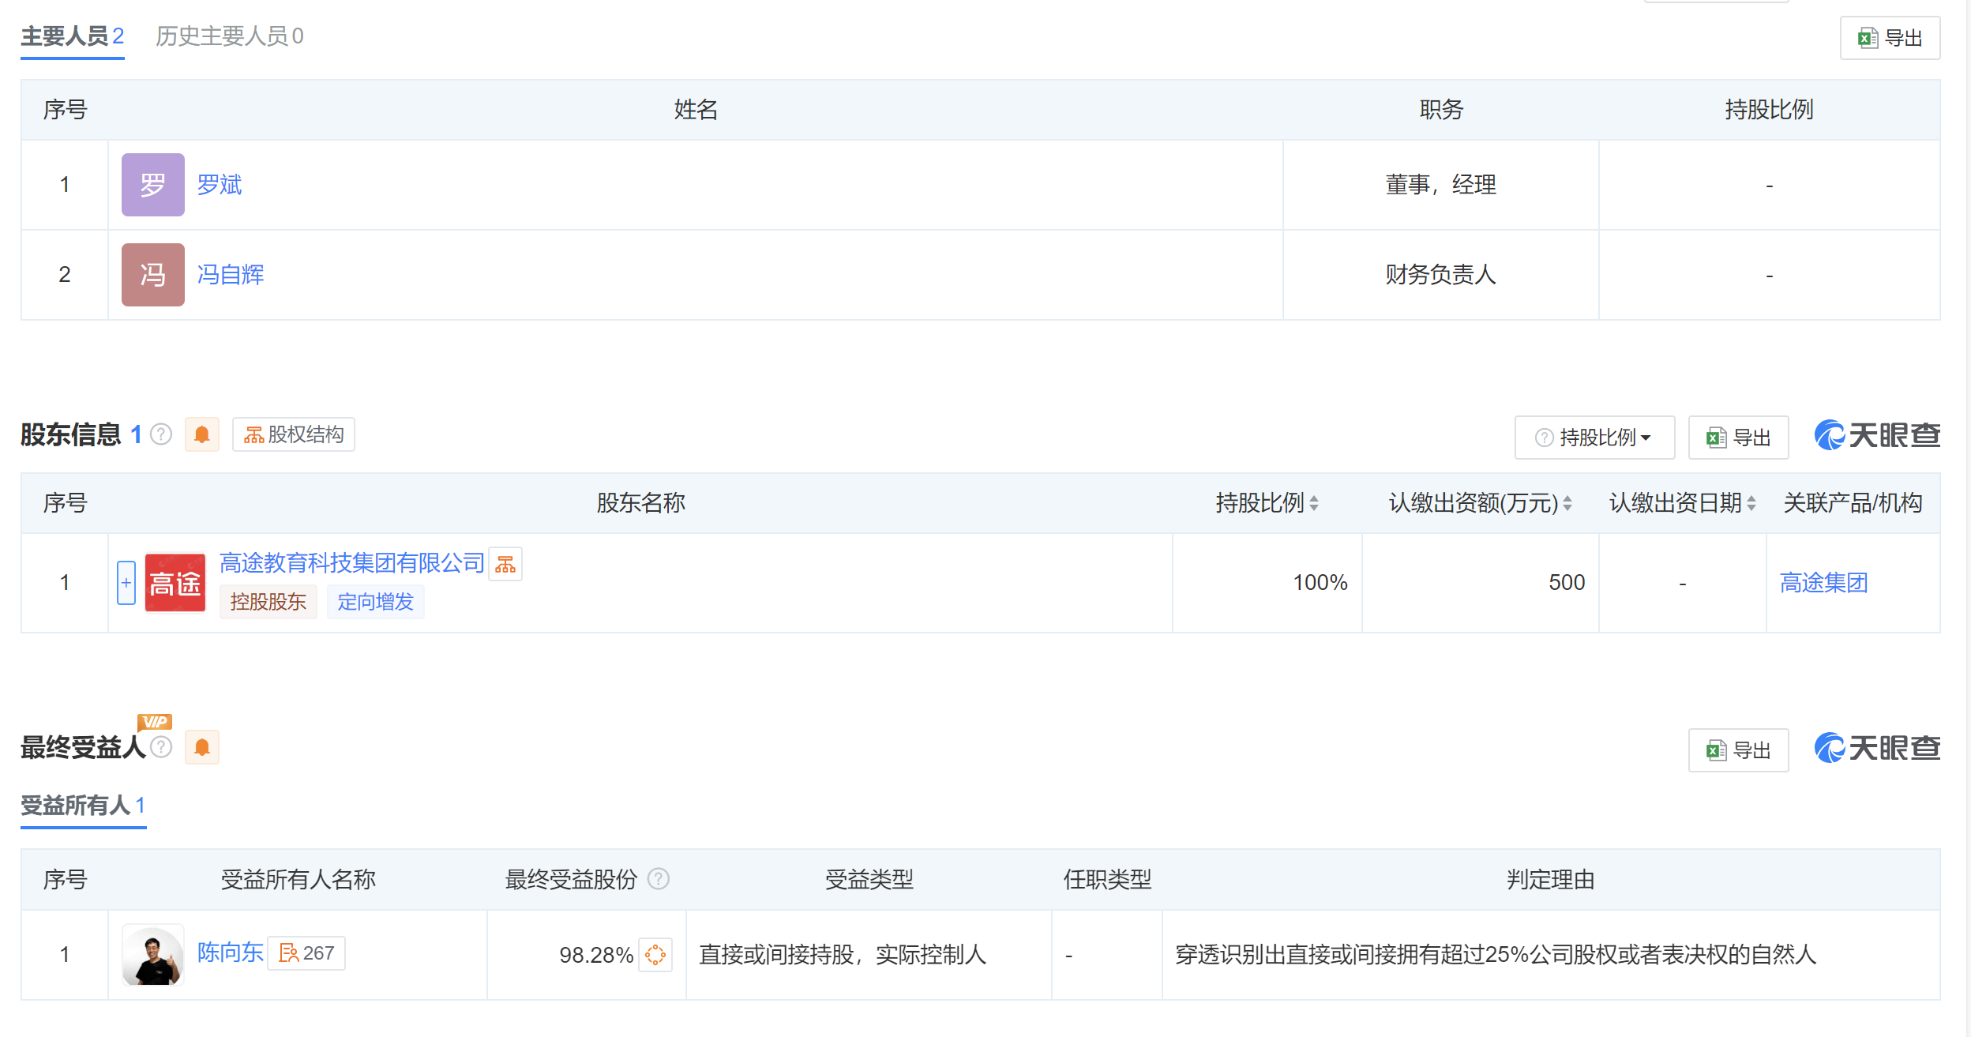The height and width of the screenshot is (1037, 1971).
Task: Open 罗斌 person profile link
Action: click(x=220, y=185)
